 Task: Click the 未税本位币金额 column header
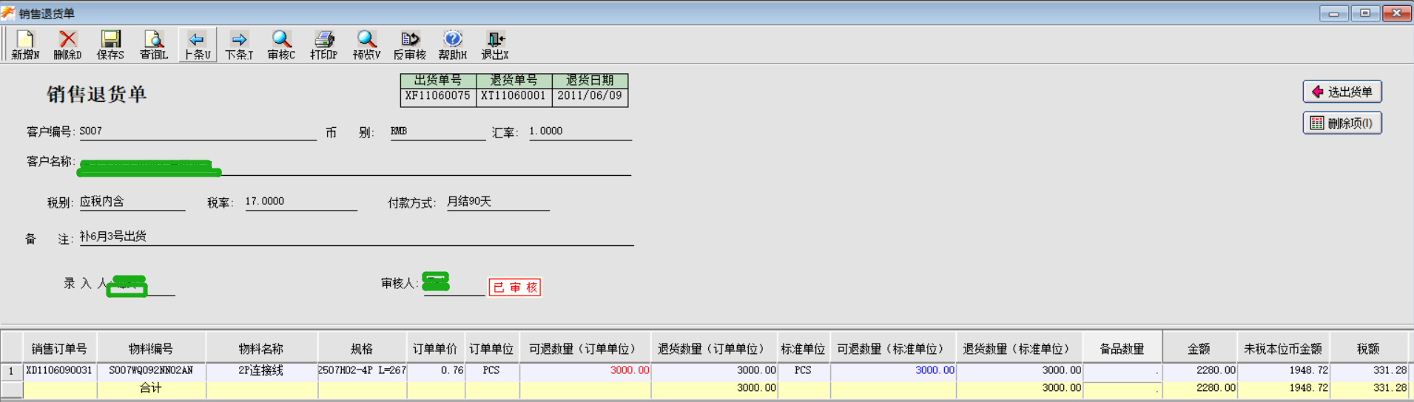1283,348
